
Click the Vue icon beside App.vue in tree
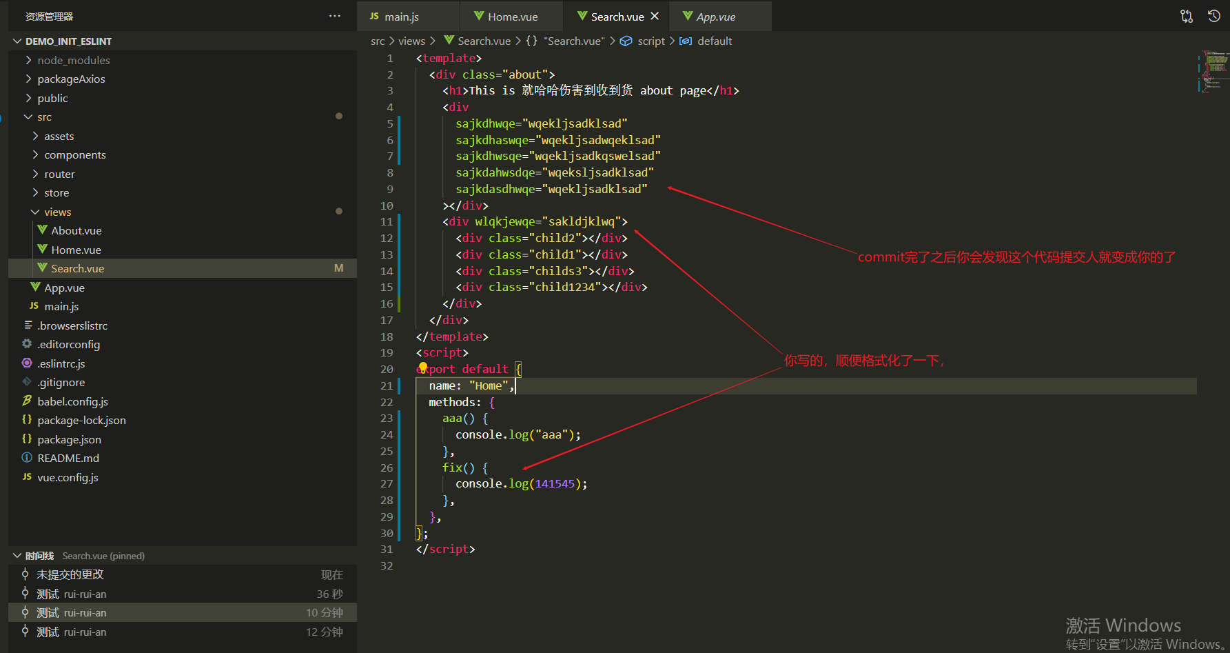tap(36, 287)
